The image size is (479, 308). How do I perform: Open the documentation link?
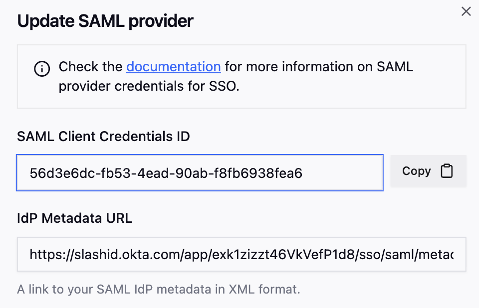point(173,66)
